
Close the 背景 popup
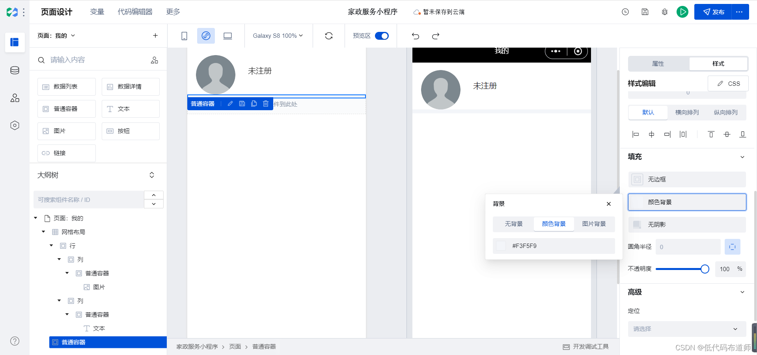pos(609,204)
